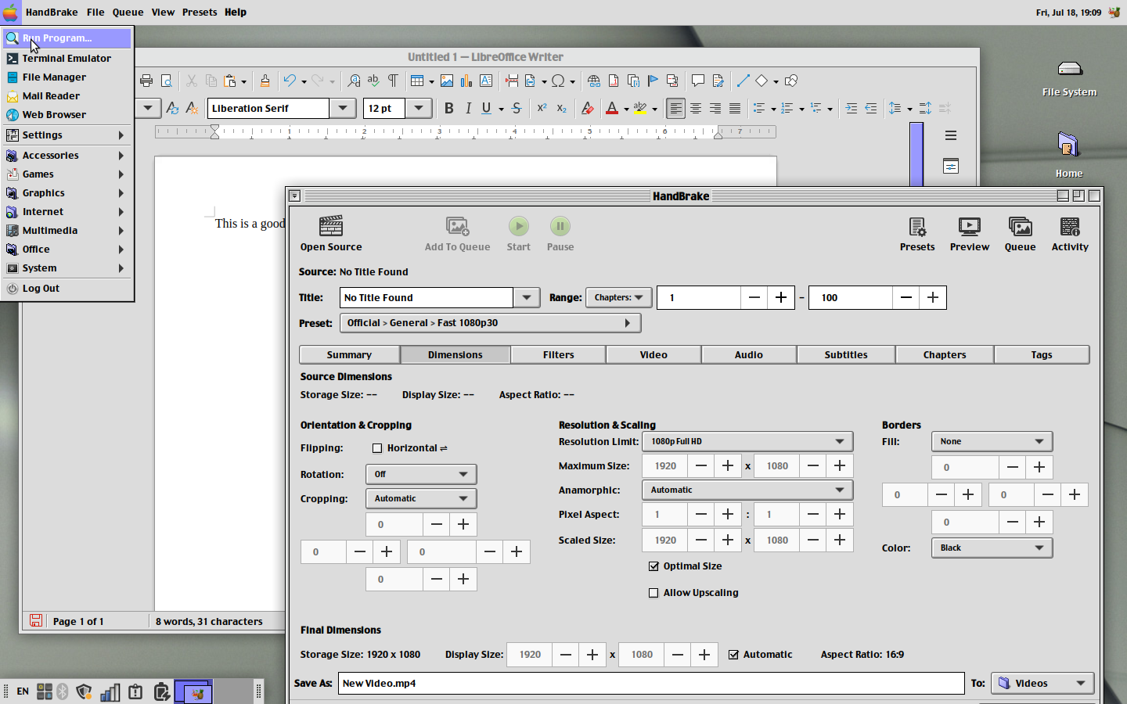Click document save status icon in Writer status bar

(x=36, y=620)
